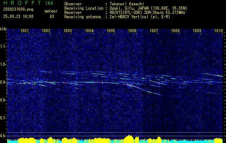226x143 pixels.
Task: Click the 0.6 kHz axis label
Action: click(x=3, y=136)
